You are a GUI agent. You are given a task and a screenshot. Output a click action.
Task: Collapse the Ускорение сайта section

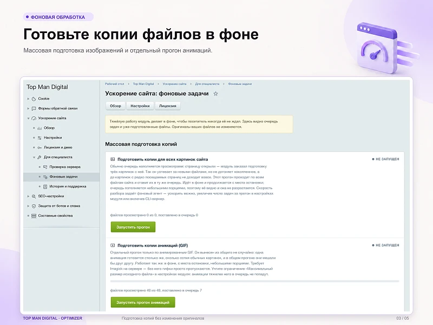coord(28,118)
